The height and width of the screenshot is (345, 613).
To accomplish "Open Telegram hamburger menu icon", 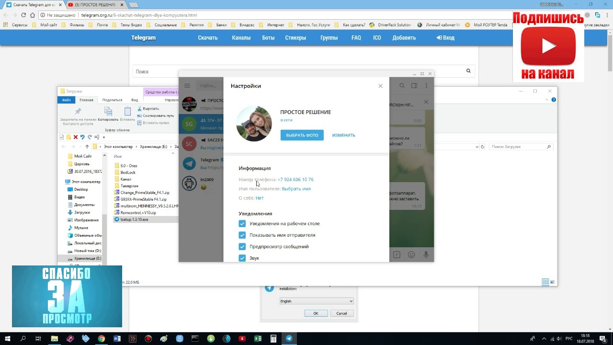I will point(187,86).
